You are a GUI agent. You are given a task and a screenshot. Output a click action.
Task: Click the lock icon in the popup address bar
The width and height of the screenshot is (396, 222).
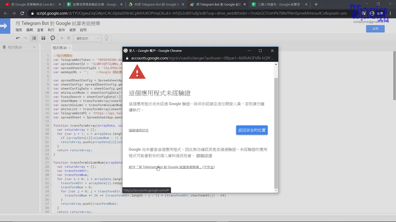click(x=127, y=58)
